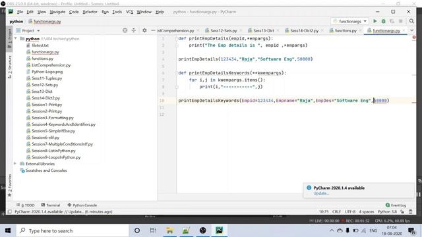Click the read-only lock status icon
The height and width of the screenshot is (237, 422).
[402, 212]
